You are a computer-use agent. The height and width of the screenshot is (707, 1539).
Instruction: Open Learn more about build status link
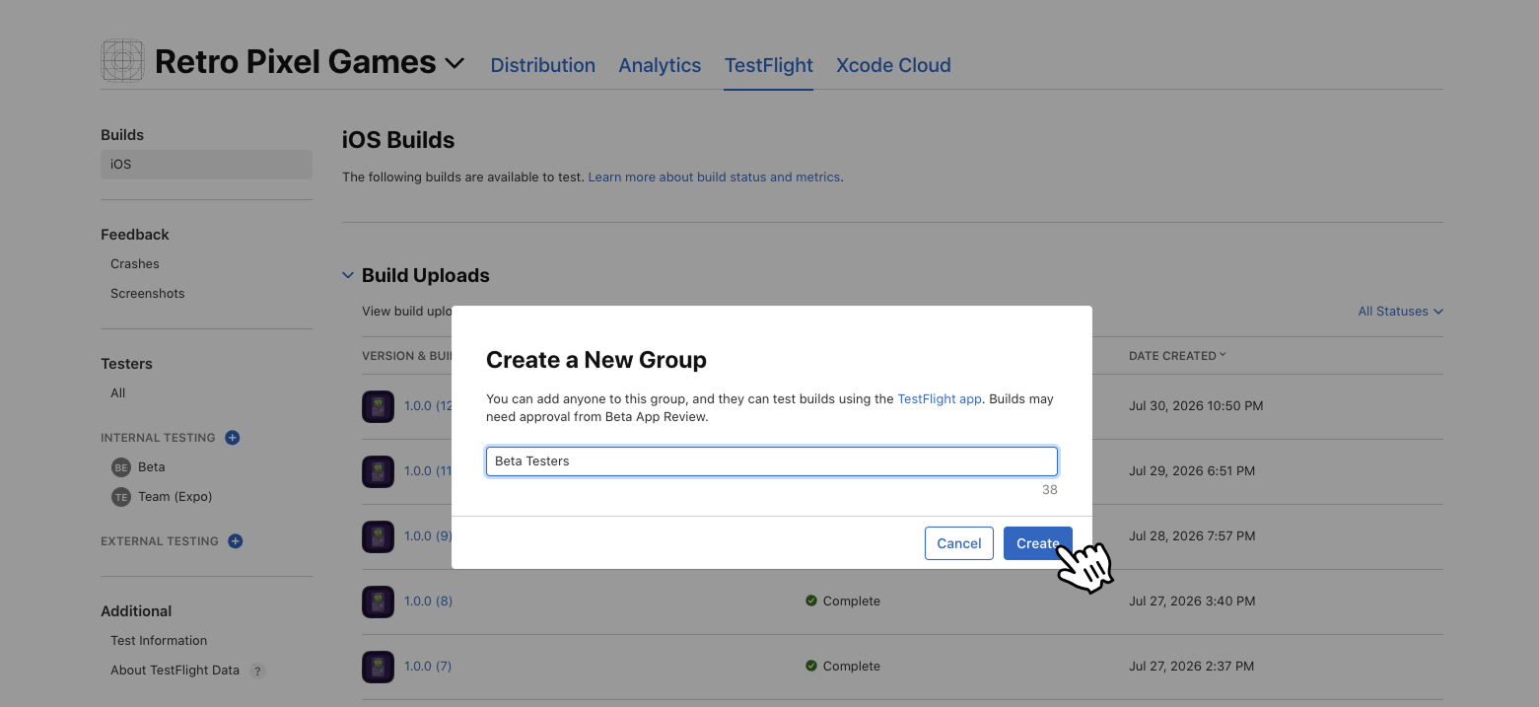click(x=714, y=177)
